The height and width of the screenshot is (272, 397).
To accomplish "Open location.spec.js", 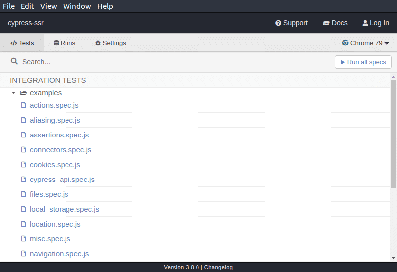I will pyautogui.click(x=55, y=224).
